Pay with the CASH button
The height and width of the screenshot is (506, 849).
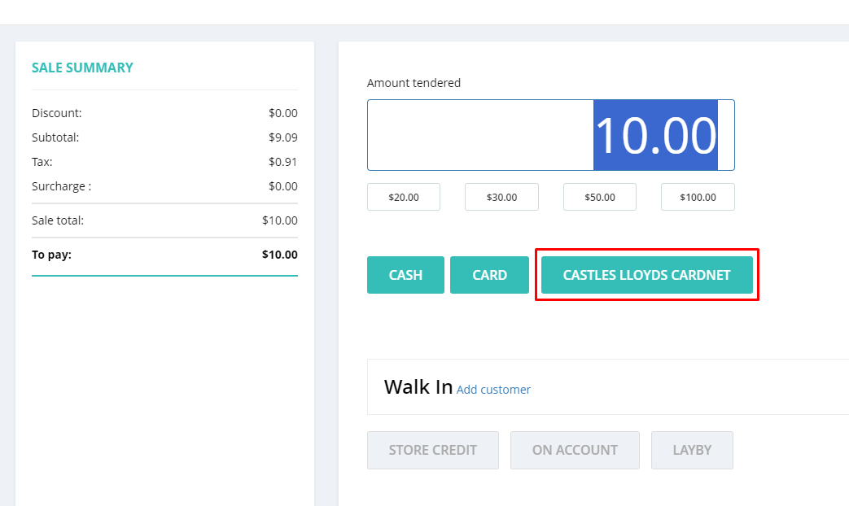405,275
